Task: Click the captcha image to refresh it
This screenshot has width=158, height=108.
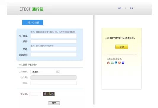Action: coord(49,94)
